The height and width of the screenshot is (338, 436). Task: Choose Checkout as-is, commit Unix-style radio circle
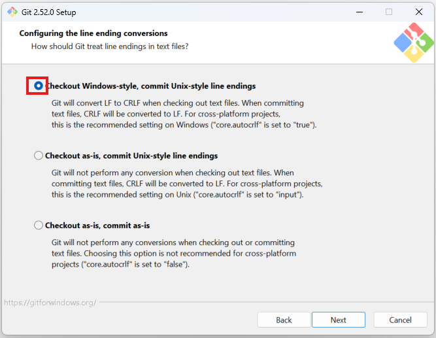point(39,156)
